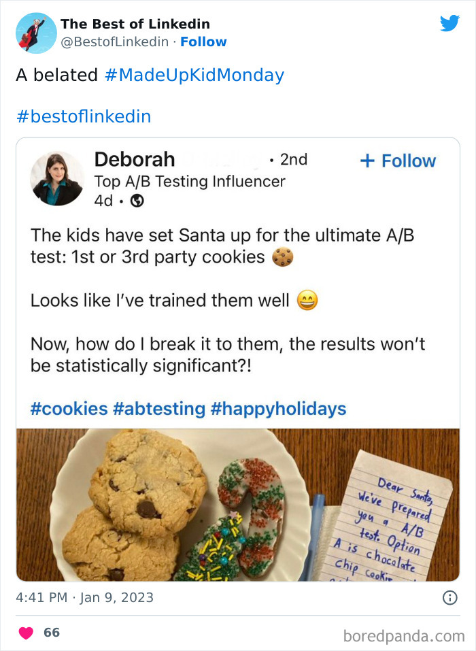Click the + Follow button for Deborah
Image resolution: width=476 pixels, height=651 pixels.
tap(398, 161)
